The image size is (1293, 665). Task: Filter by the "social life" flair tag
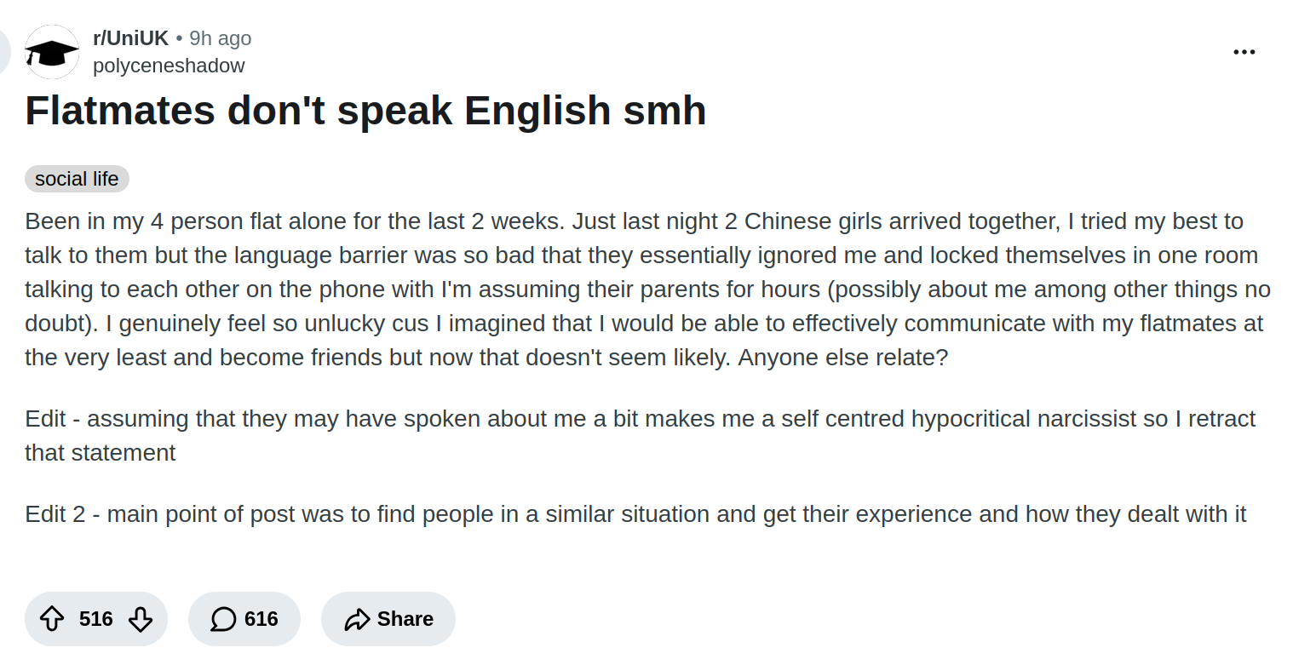77,179
